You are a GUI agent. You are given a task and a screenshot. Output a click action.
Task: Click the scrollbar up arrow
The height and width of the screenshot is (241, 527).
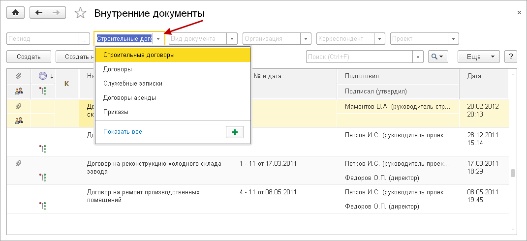(x=513, y=74)
